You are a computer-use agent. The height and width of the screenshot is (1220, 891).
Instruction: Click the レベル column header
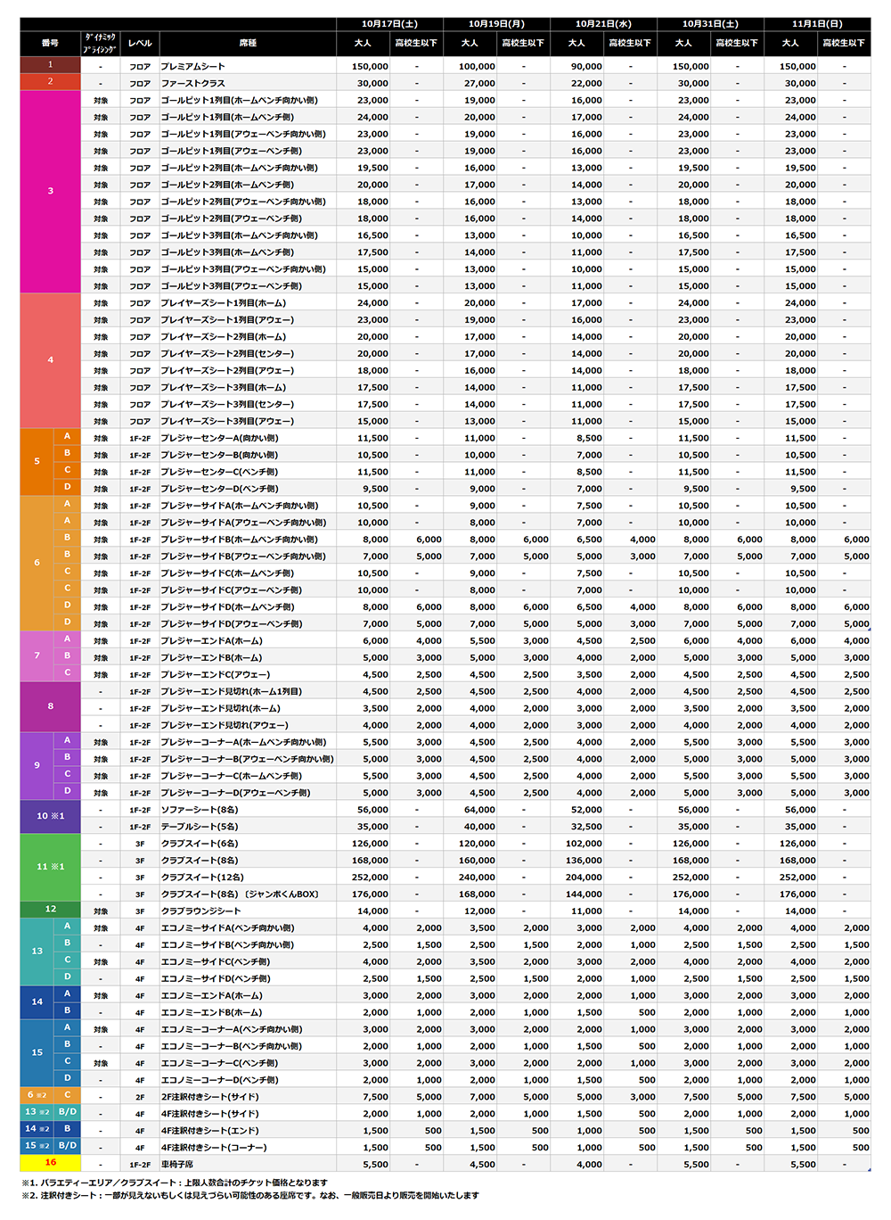pyautogui.click(x=140, y=43)
